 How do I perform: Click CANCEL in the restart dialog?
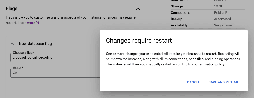[193, 82]
